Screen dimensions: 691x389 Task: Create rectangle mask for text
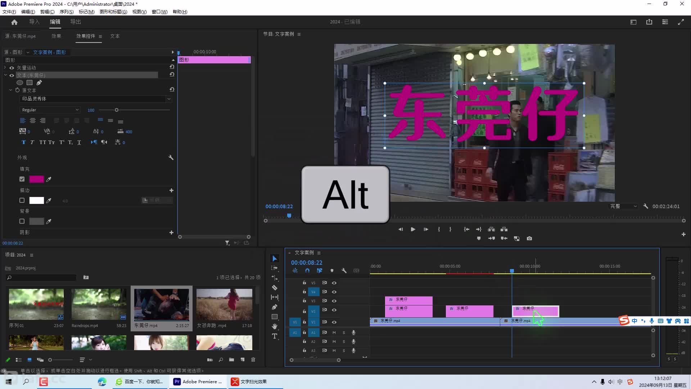click(x=30, y=82)
